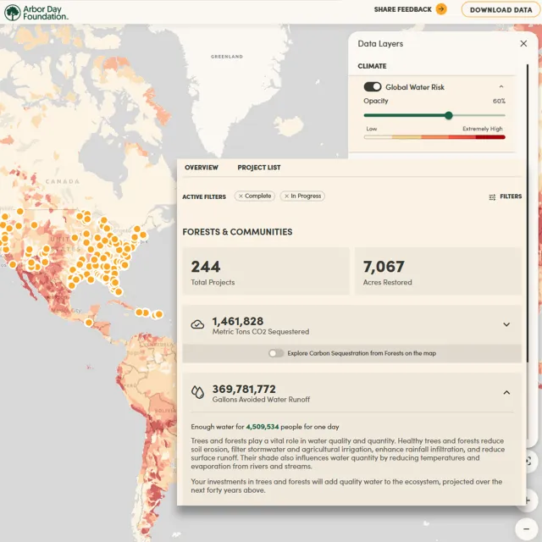Click the Filters sliders icon

[492, 196]
